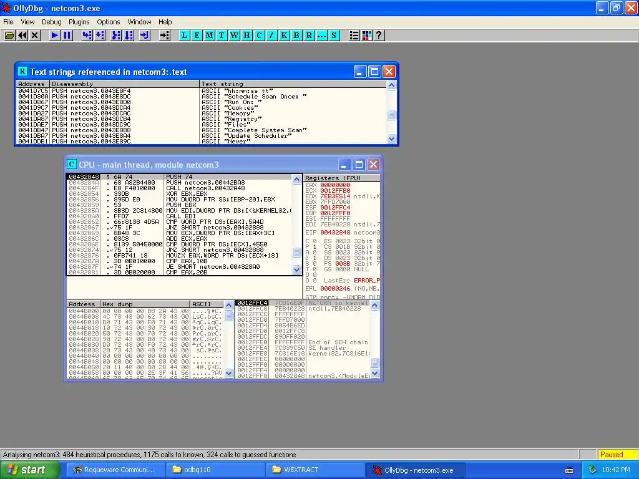Select disassembly line XOR EBX,EBX
The image size is (639, 479).
tap(179, 194)
